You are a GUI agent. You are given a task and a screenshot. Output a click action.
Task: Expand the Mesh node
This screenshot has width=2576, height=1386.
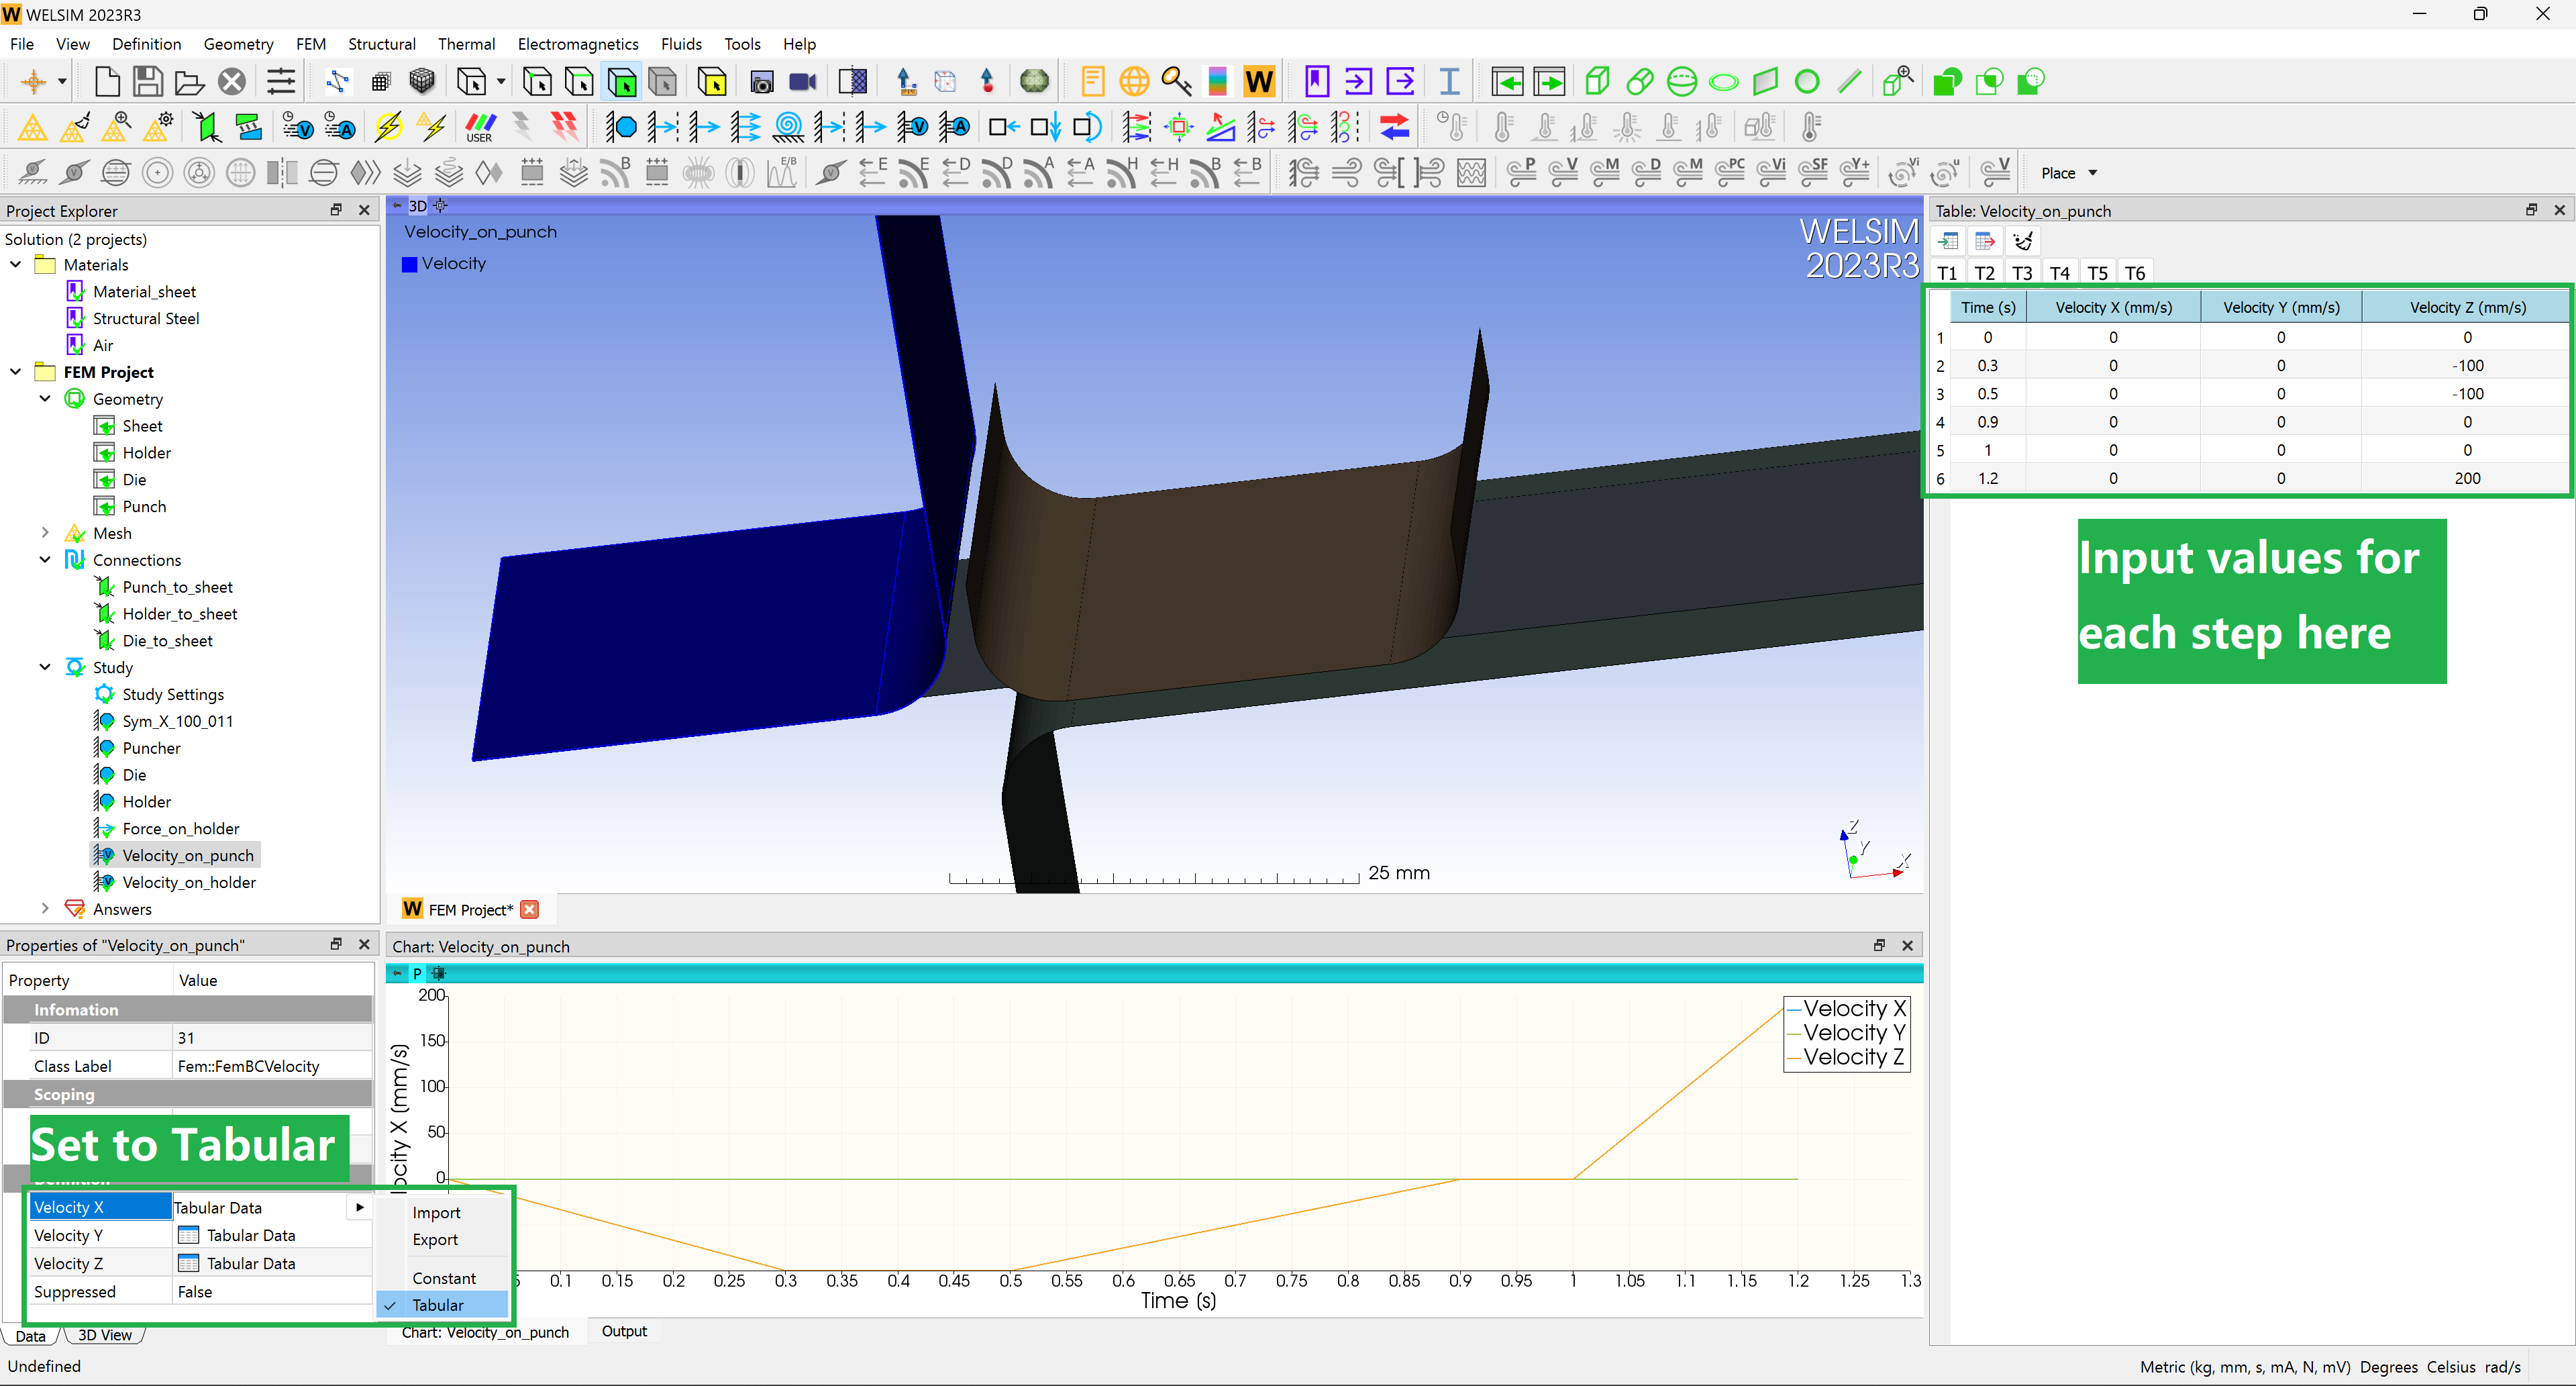[45, 532]
